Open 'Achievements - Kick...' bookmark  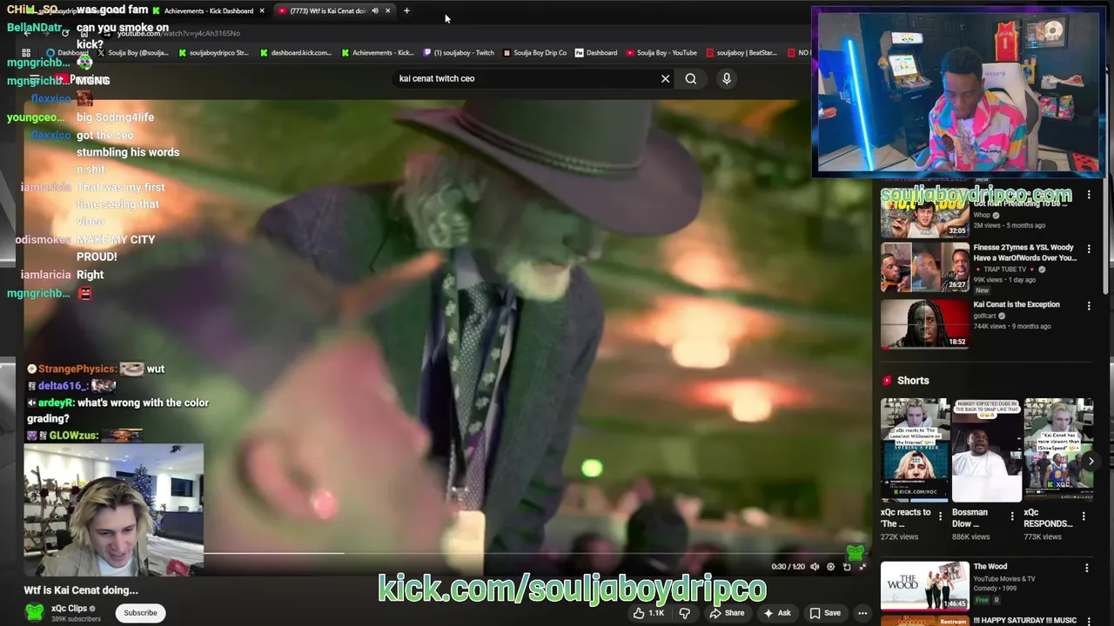click(x=378, y=52)
